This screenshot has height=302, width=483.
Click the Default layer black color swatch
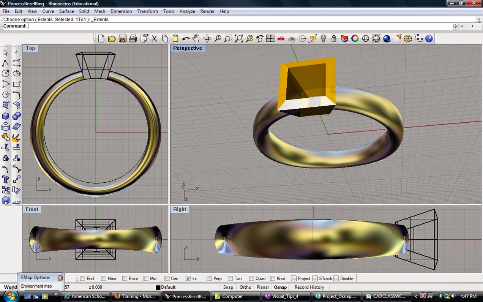tap(158, 287)
